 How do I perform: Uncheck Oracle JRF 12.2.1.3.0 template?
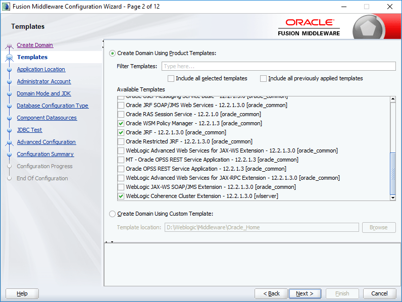[x=121, y=132]
